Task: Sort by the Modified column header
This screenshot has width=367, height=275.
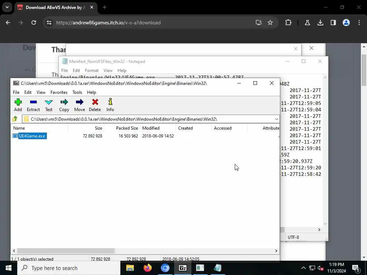Action: [x=158, y=128]
